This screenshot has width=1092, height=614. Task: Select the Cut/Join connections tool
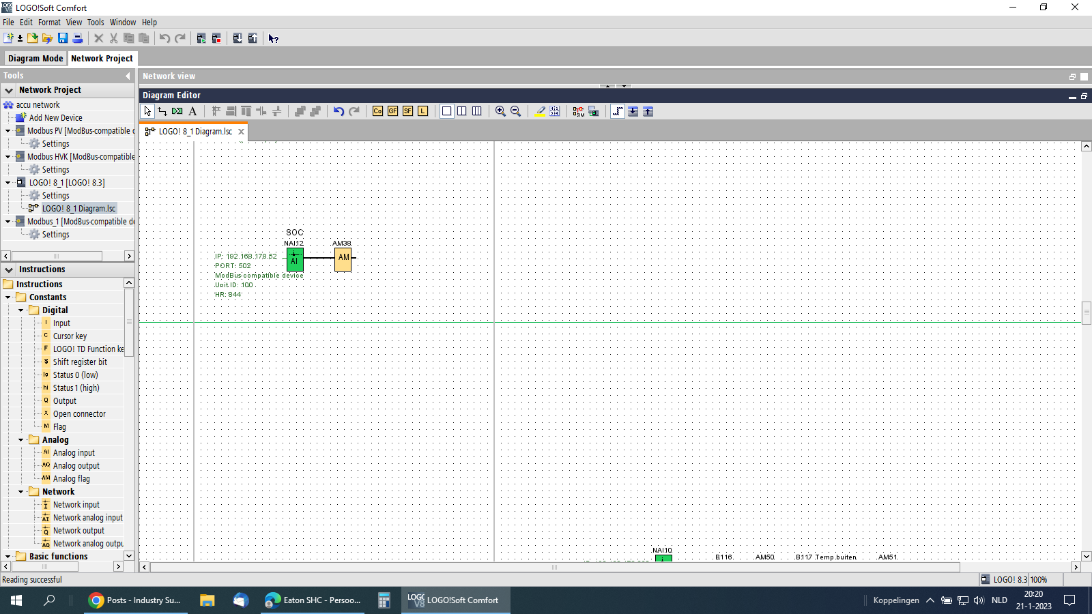tap(177, 111)
